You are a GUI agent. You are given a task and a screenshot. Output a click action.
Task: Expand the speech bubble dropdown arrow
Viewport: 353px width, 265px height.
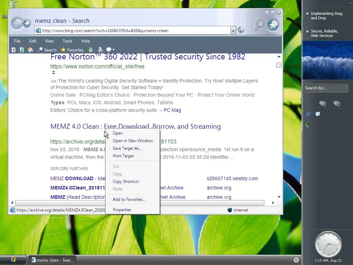pos(113,50)
